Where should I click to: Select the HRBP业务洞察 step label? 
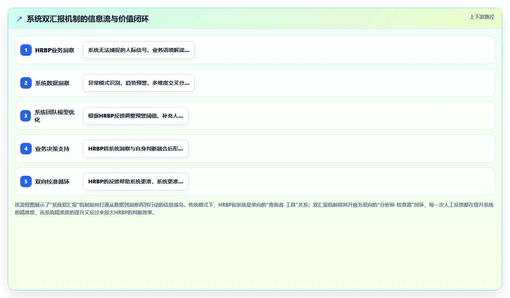point(55,50)
